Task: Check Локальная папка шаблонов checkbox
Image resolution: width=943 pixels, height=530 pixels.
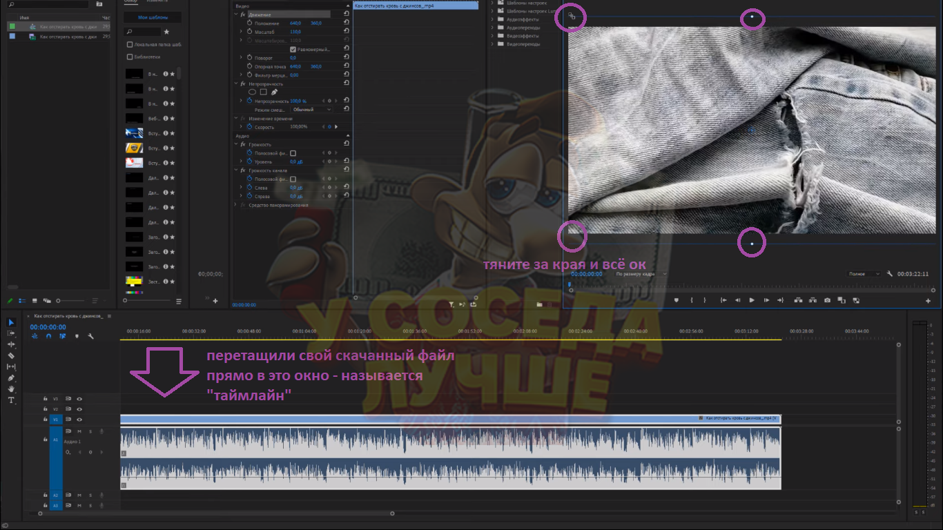Action: click(x=130, y=44)
